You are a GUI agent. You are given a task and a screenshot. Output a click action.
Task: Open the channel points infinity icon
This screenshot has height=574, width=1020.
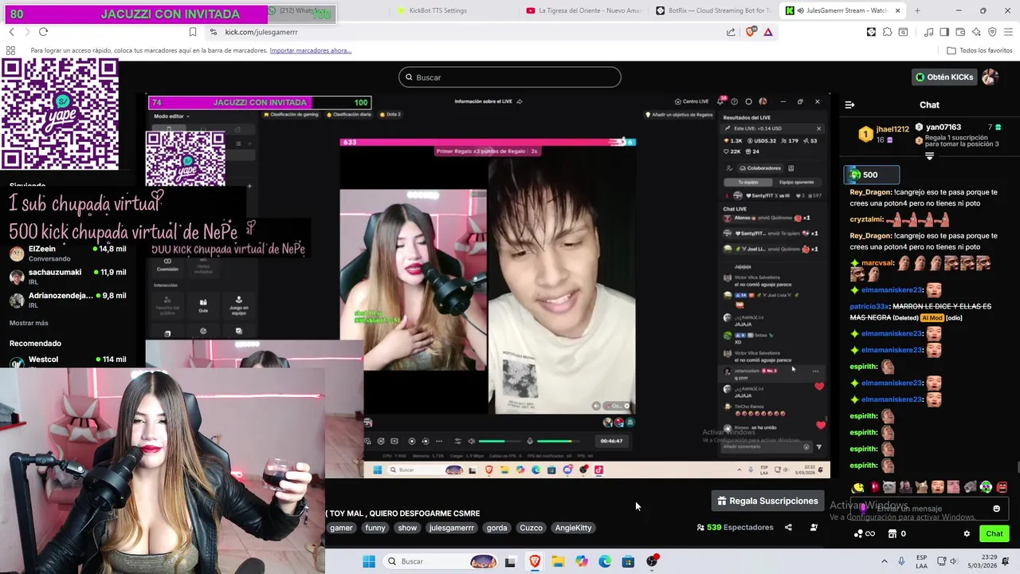pos(864,533)
